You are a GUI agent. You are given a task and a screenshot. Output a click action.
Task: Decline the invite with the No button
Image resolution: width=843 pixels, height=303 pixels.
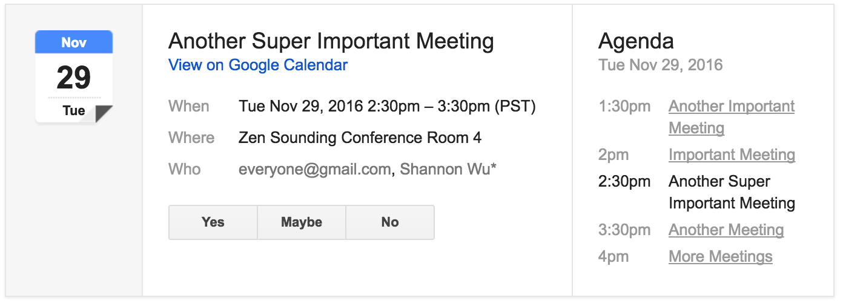click(390, 222)
